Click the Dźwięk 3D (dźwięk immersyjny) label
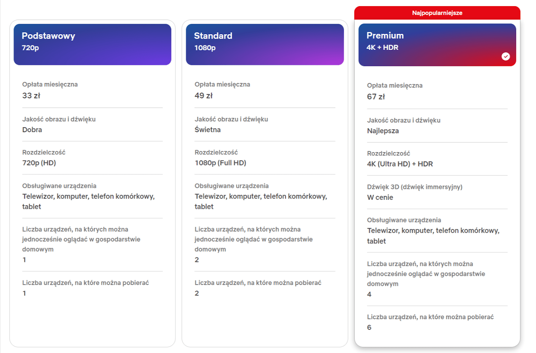 414,187
